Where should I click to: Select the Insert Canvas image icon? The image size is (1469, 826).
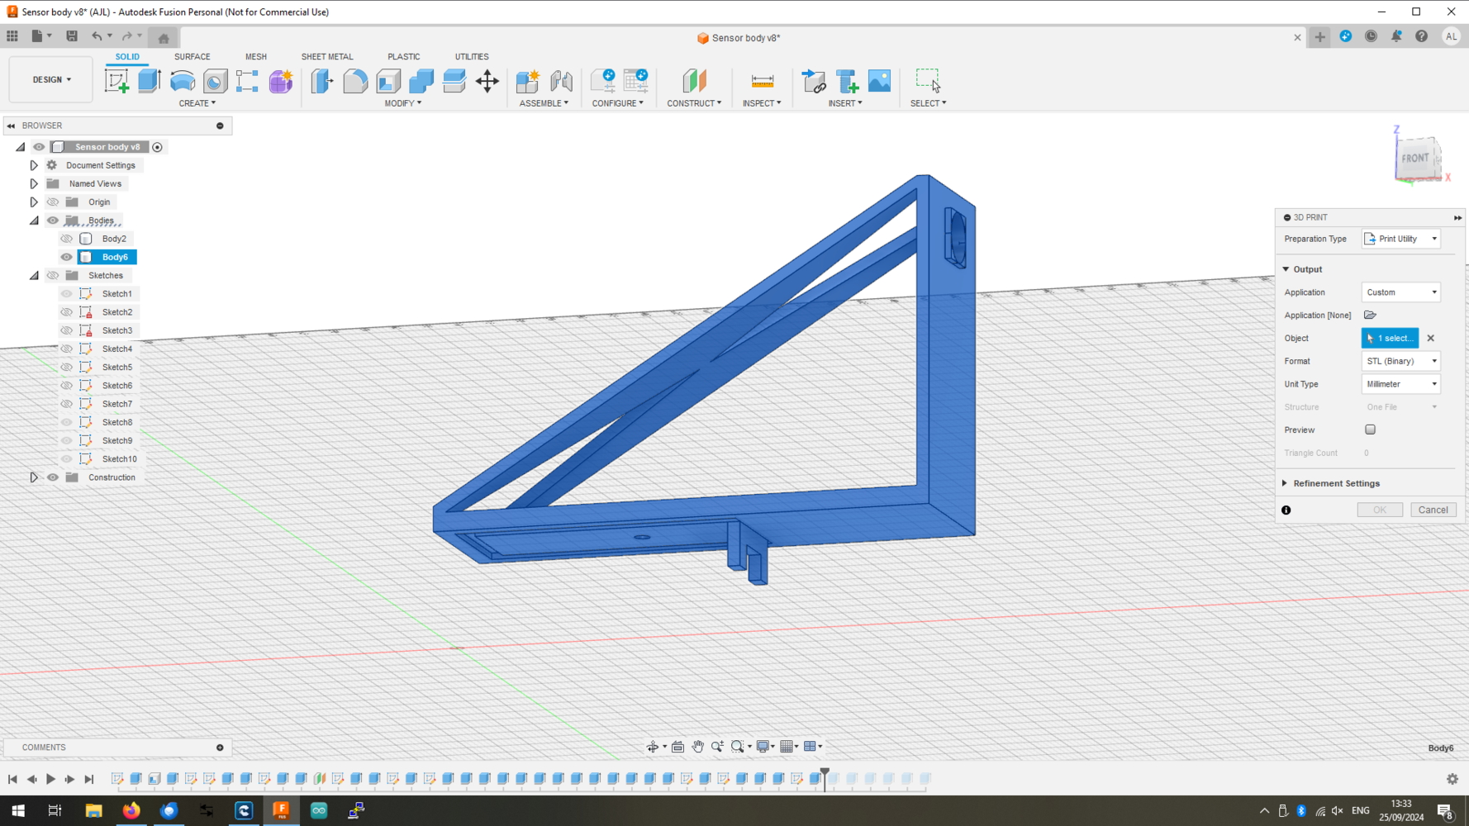click(879, 81)
